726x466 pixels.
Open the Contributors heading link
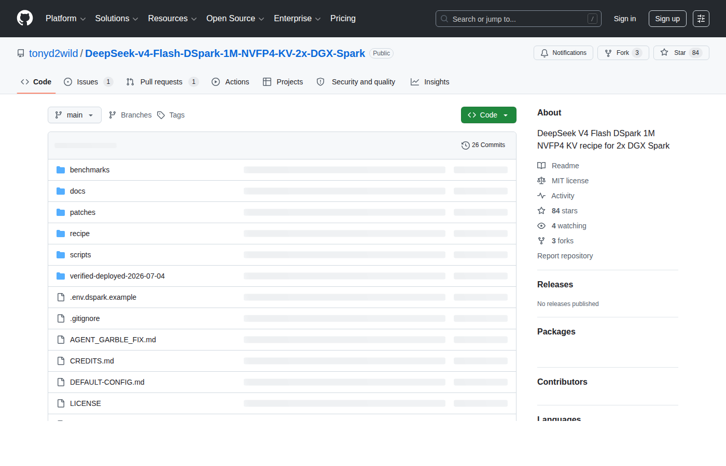[x=562, y=382]
